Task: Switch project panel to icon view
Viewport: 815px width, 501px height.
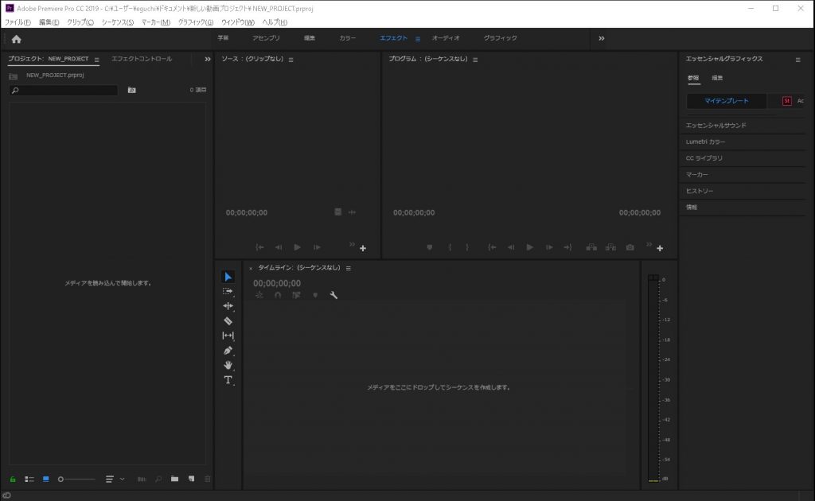Action: pos(45,479)
